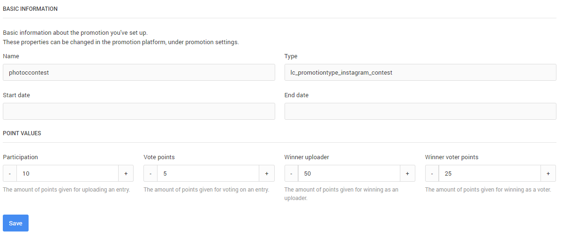
Task: Open the End date field
Action: (420, 111)
